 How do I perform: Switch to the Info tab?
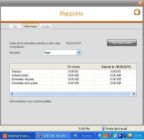[15, 27]
